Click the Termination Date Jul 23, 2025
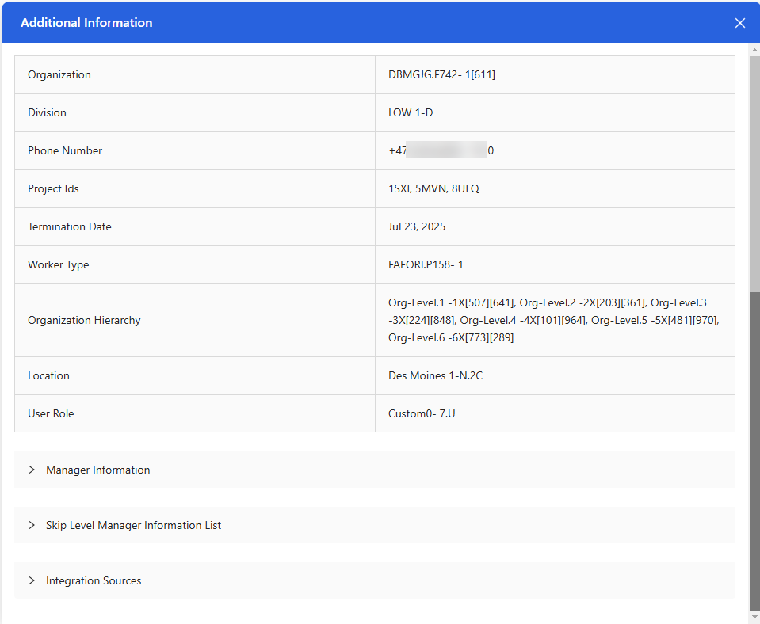This screenshot has width=760, height=624. pyautogui.click(x=417, y=226)
